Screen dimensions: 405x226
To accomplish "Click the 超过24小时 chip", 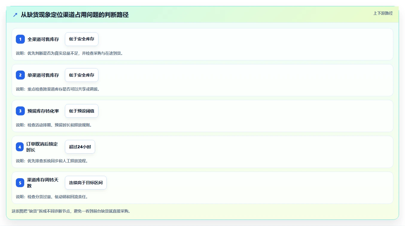I will [80, 147].
